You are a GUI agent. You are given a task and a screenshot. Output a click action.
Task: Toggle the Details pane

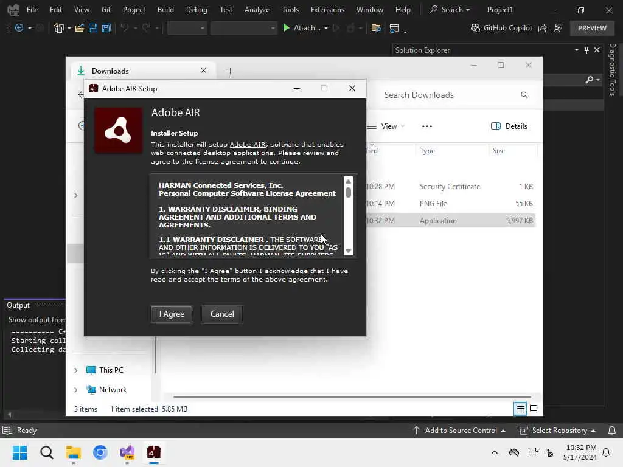tap(509, 126)
